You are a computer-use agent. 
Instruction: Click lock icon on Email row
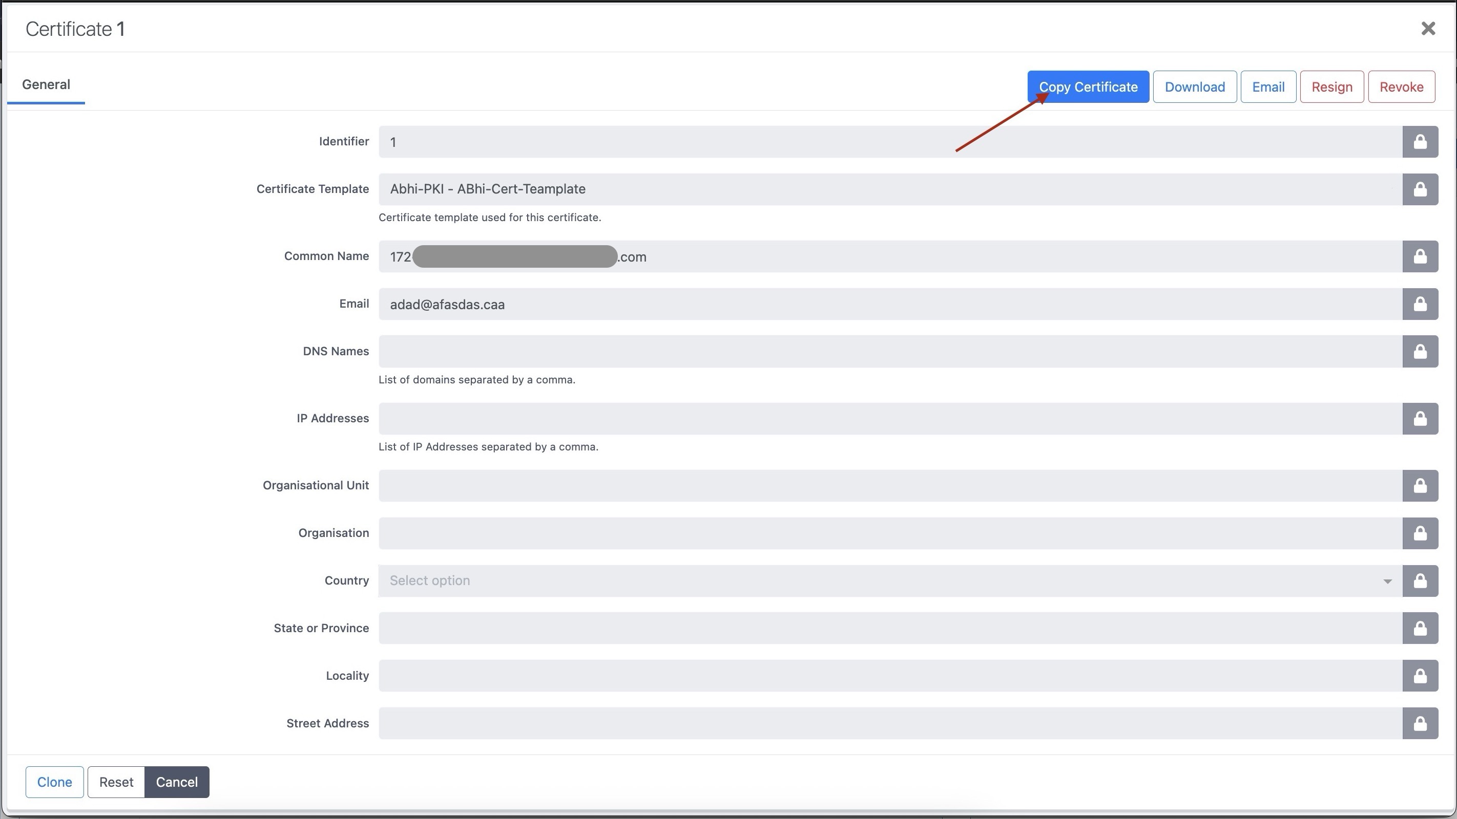[1420, 304]
